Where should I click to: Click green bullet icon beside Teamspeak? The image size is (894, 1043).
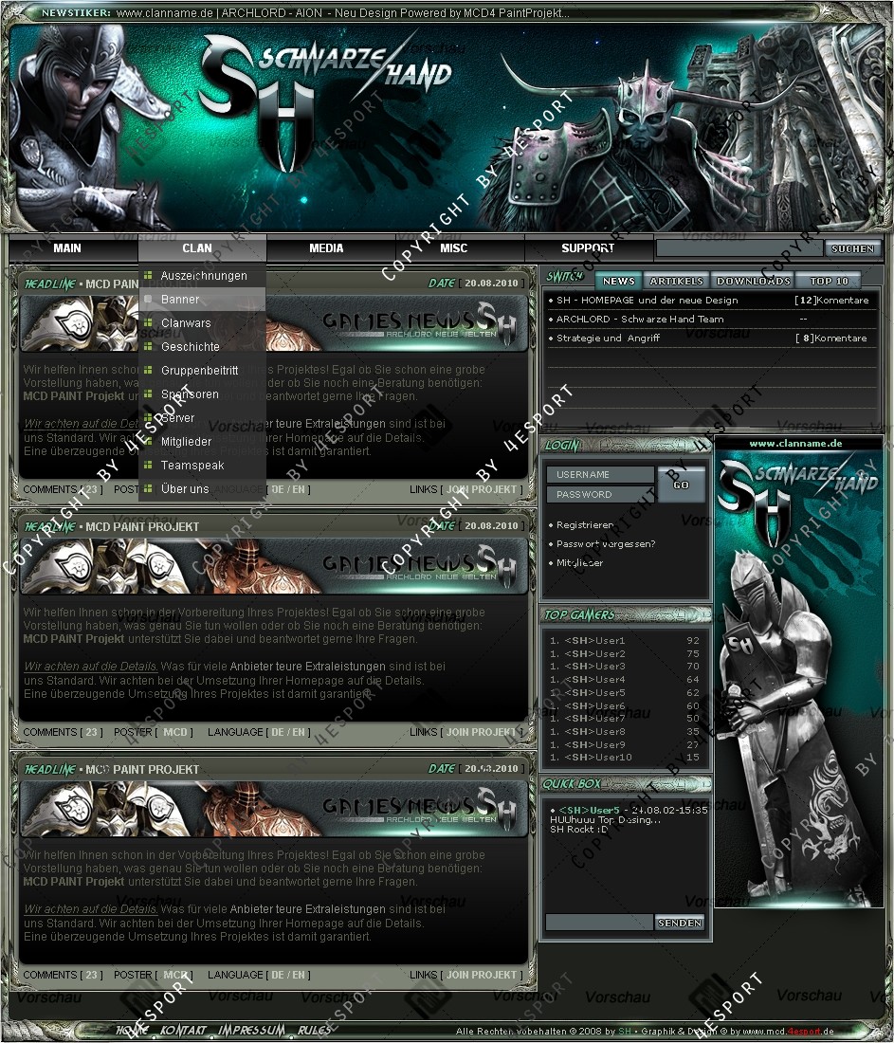tap(148, 466)
